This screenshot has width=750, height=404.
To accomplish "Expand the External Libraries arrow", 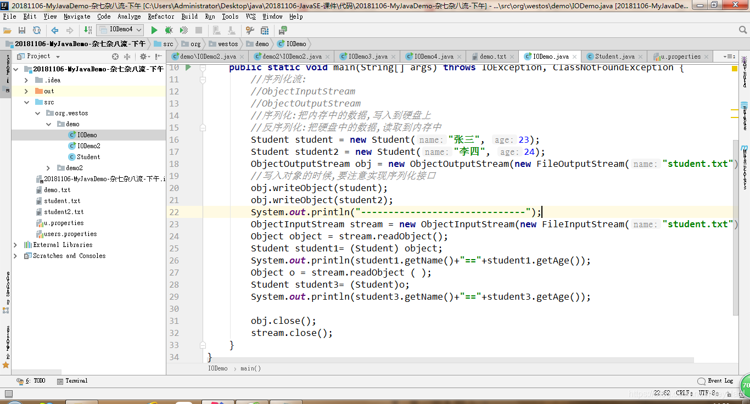I will (16, 245).
